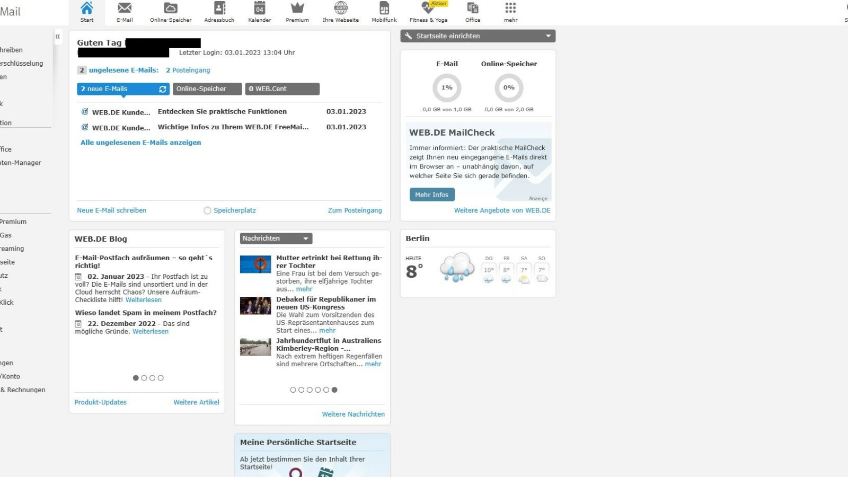Activate the 'Online-Speicher' toggle in the welcome box
This screenshot has height=477, width=848.
207,89
